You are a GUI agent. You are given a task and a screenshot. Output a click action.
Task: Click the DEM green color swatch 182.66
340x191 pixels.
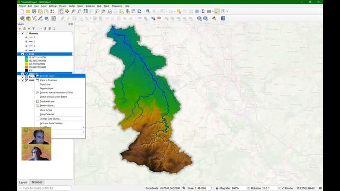tap(27, 60)
